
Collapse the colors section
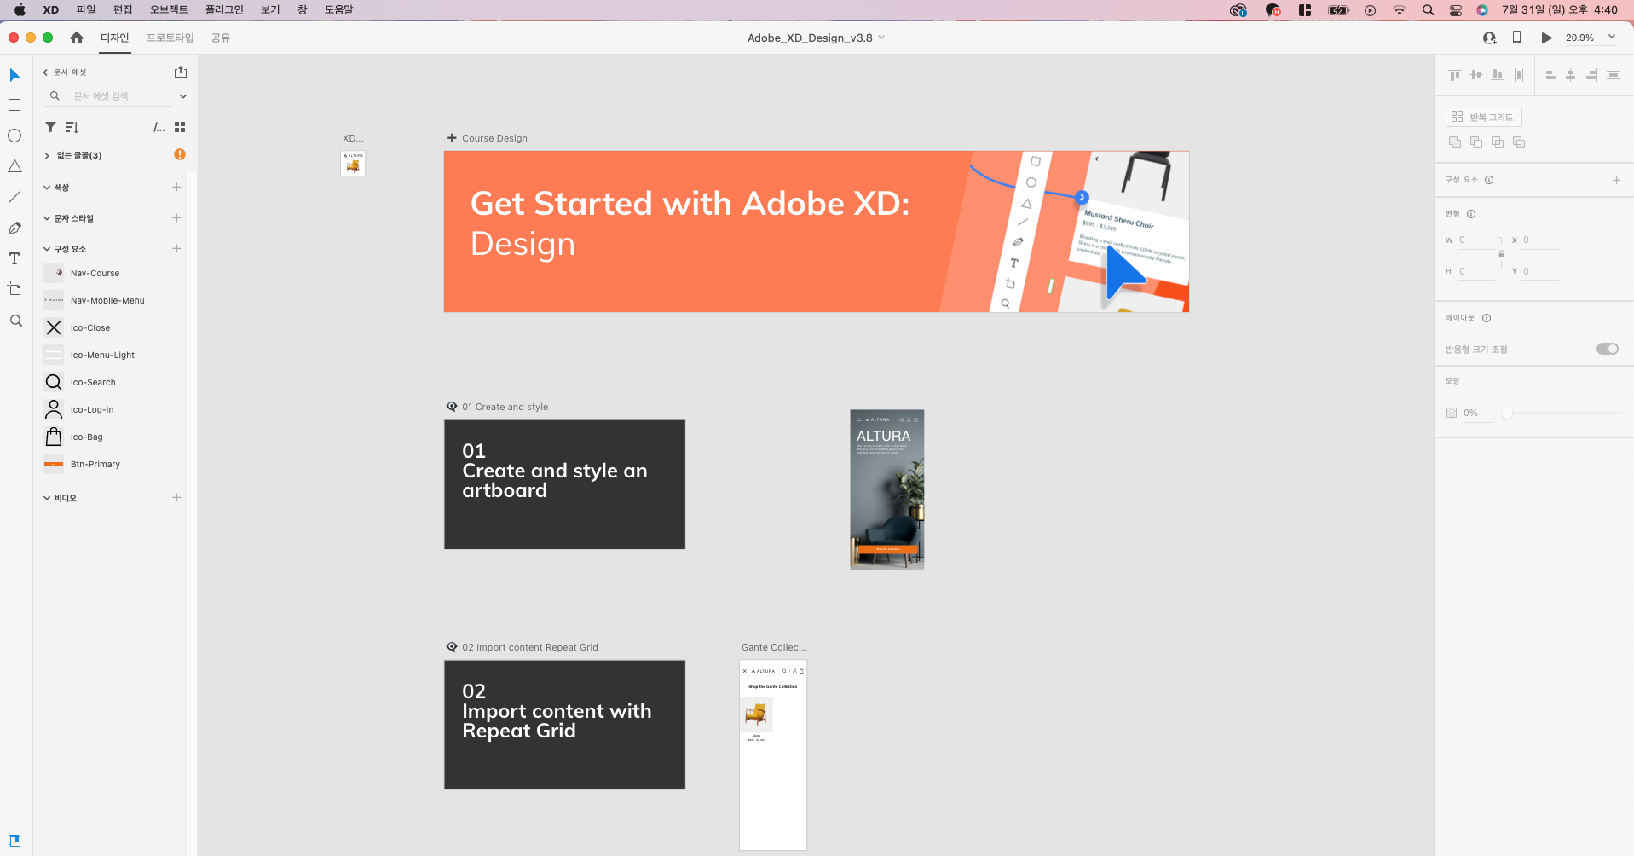click(x=47, y=188)
